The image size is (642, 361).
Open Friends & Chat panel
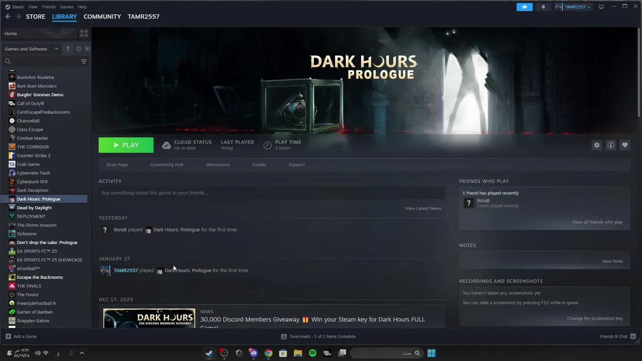click(x=618, y=336)
